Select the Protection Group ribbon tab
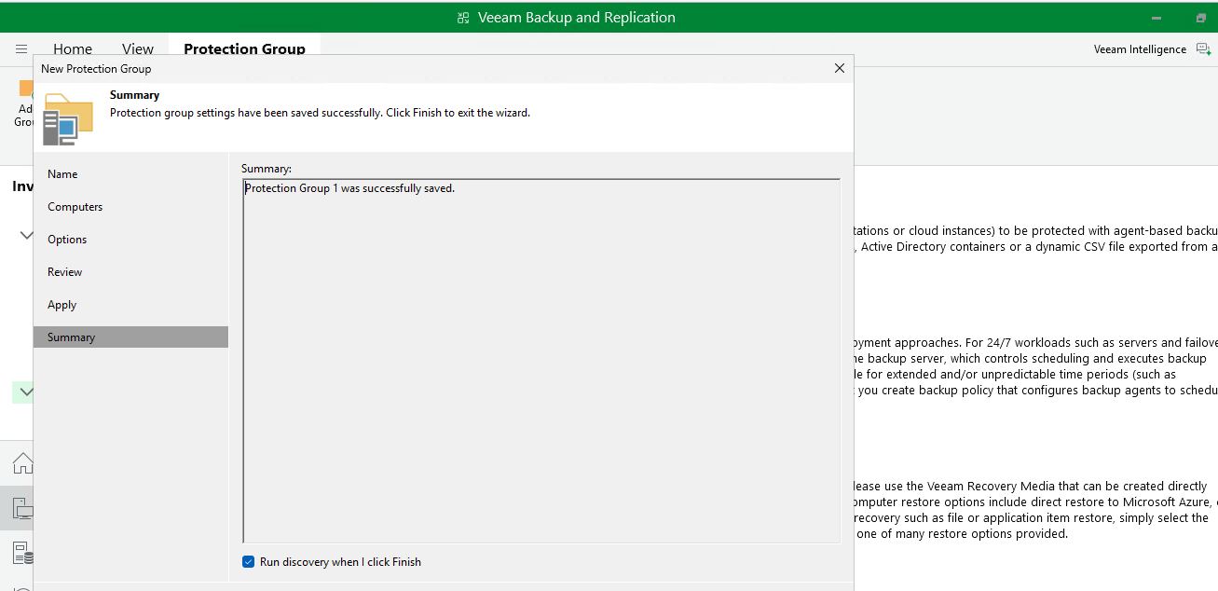The width and height of the screenshot is (1218, 591). 244,48
